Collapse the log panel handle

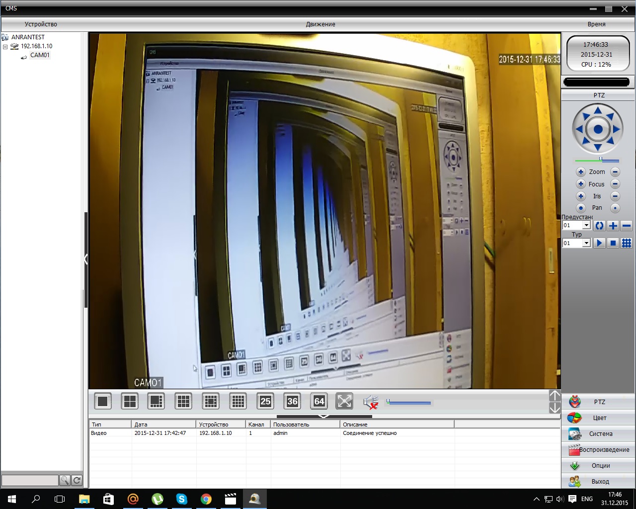coord(323,416)
